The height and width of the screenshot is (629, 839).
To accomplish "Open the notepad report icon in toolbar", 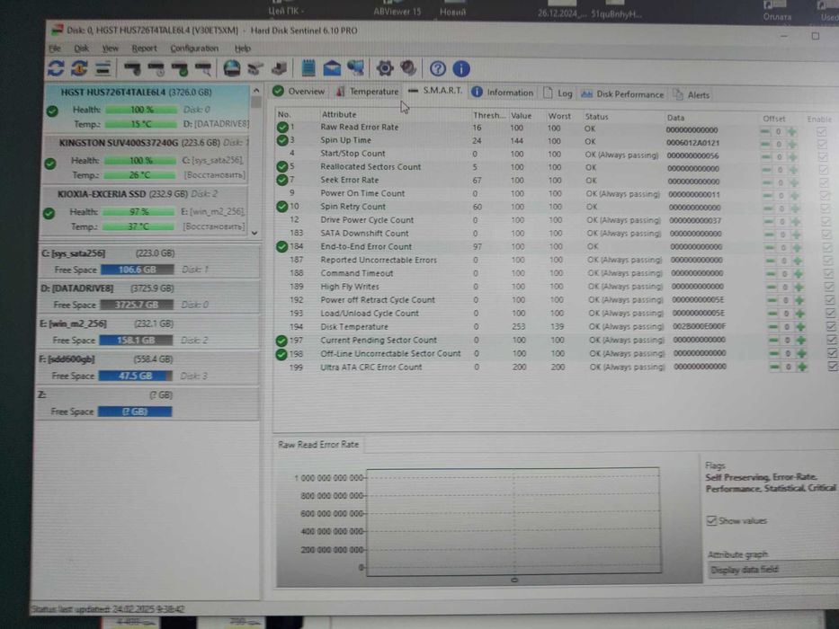I will (308, 68).
